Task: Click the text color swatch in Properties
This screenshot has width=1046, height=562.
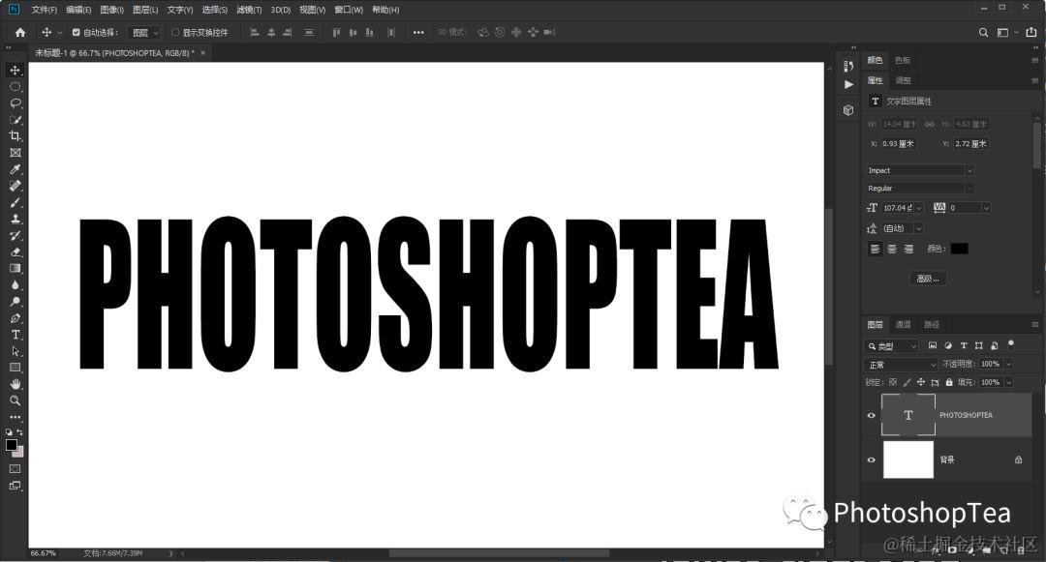Action: point(959,249)
